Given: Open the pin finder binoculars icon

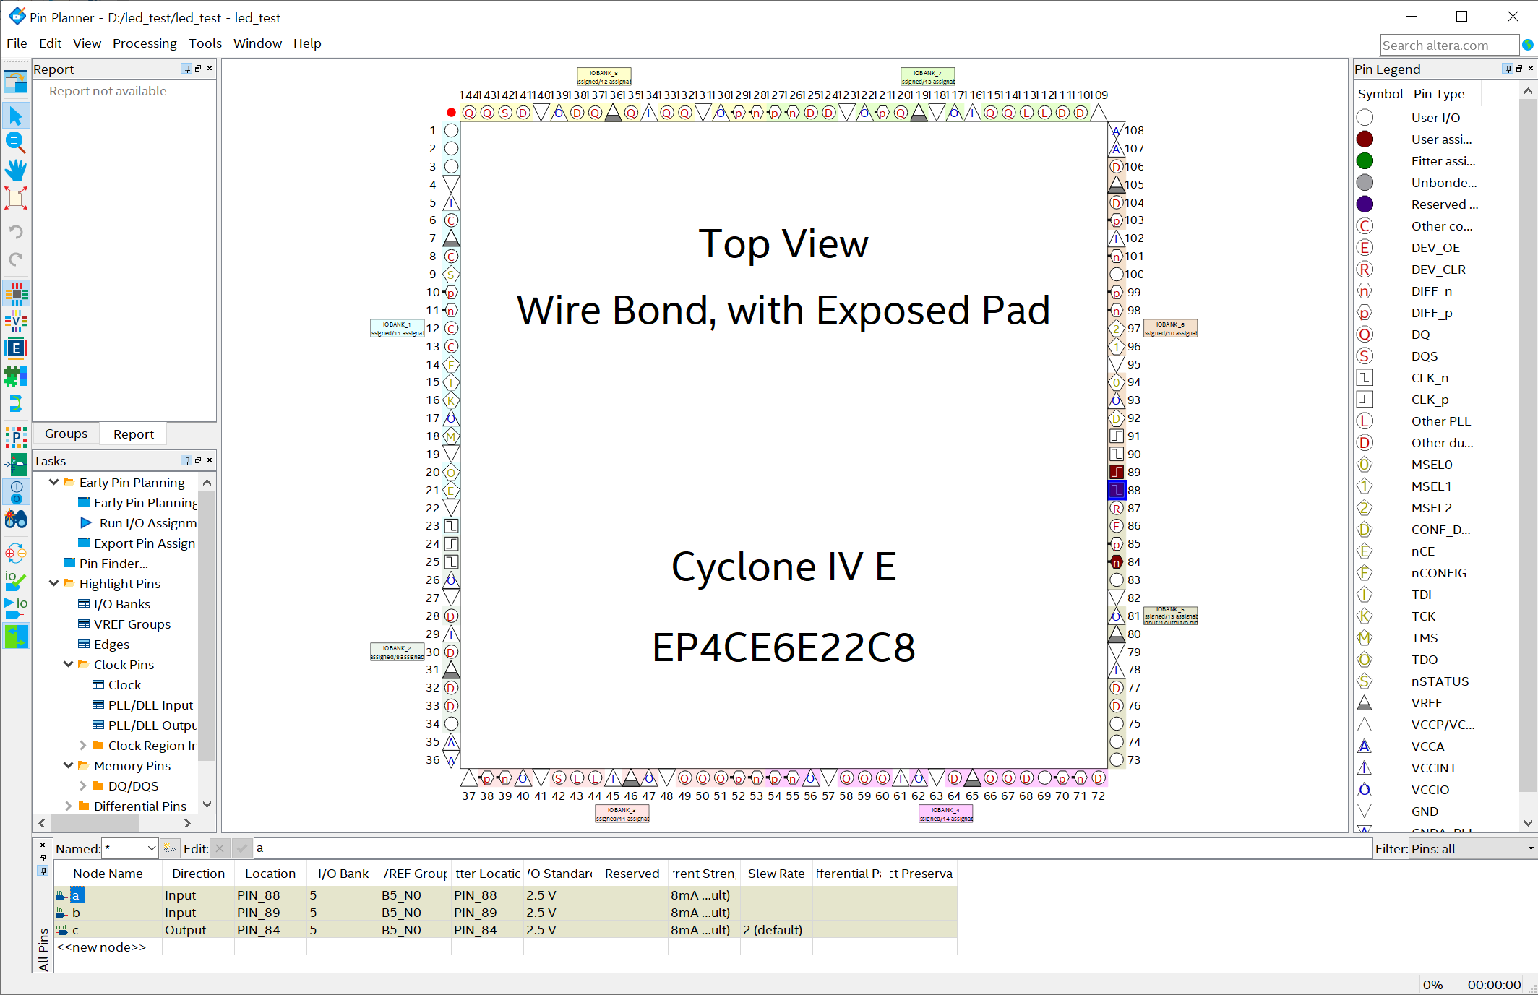Looking at the screenshot, I should coord(16,520).
